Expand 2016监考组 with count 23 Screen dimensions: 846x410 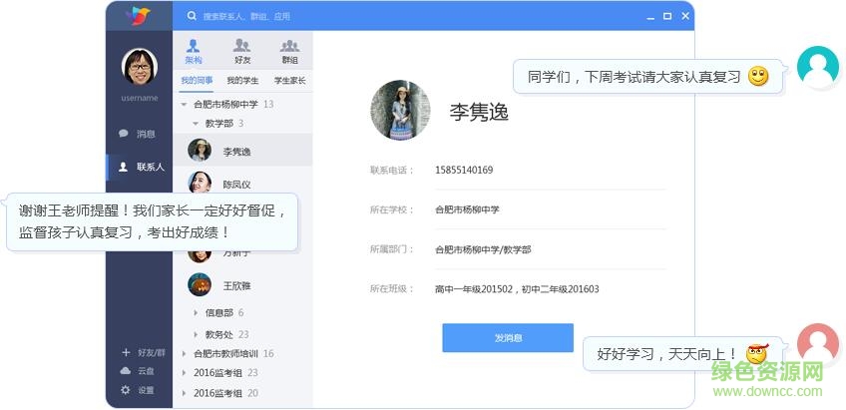[184, 373]
